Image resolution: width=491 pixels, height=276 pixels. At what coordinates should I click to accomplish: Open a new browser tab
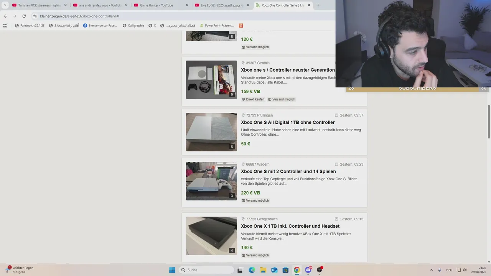coord(318,5)
